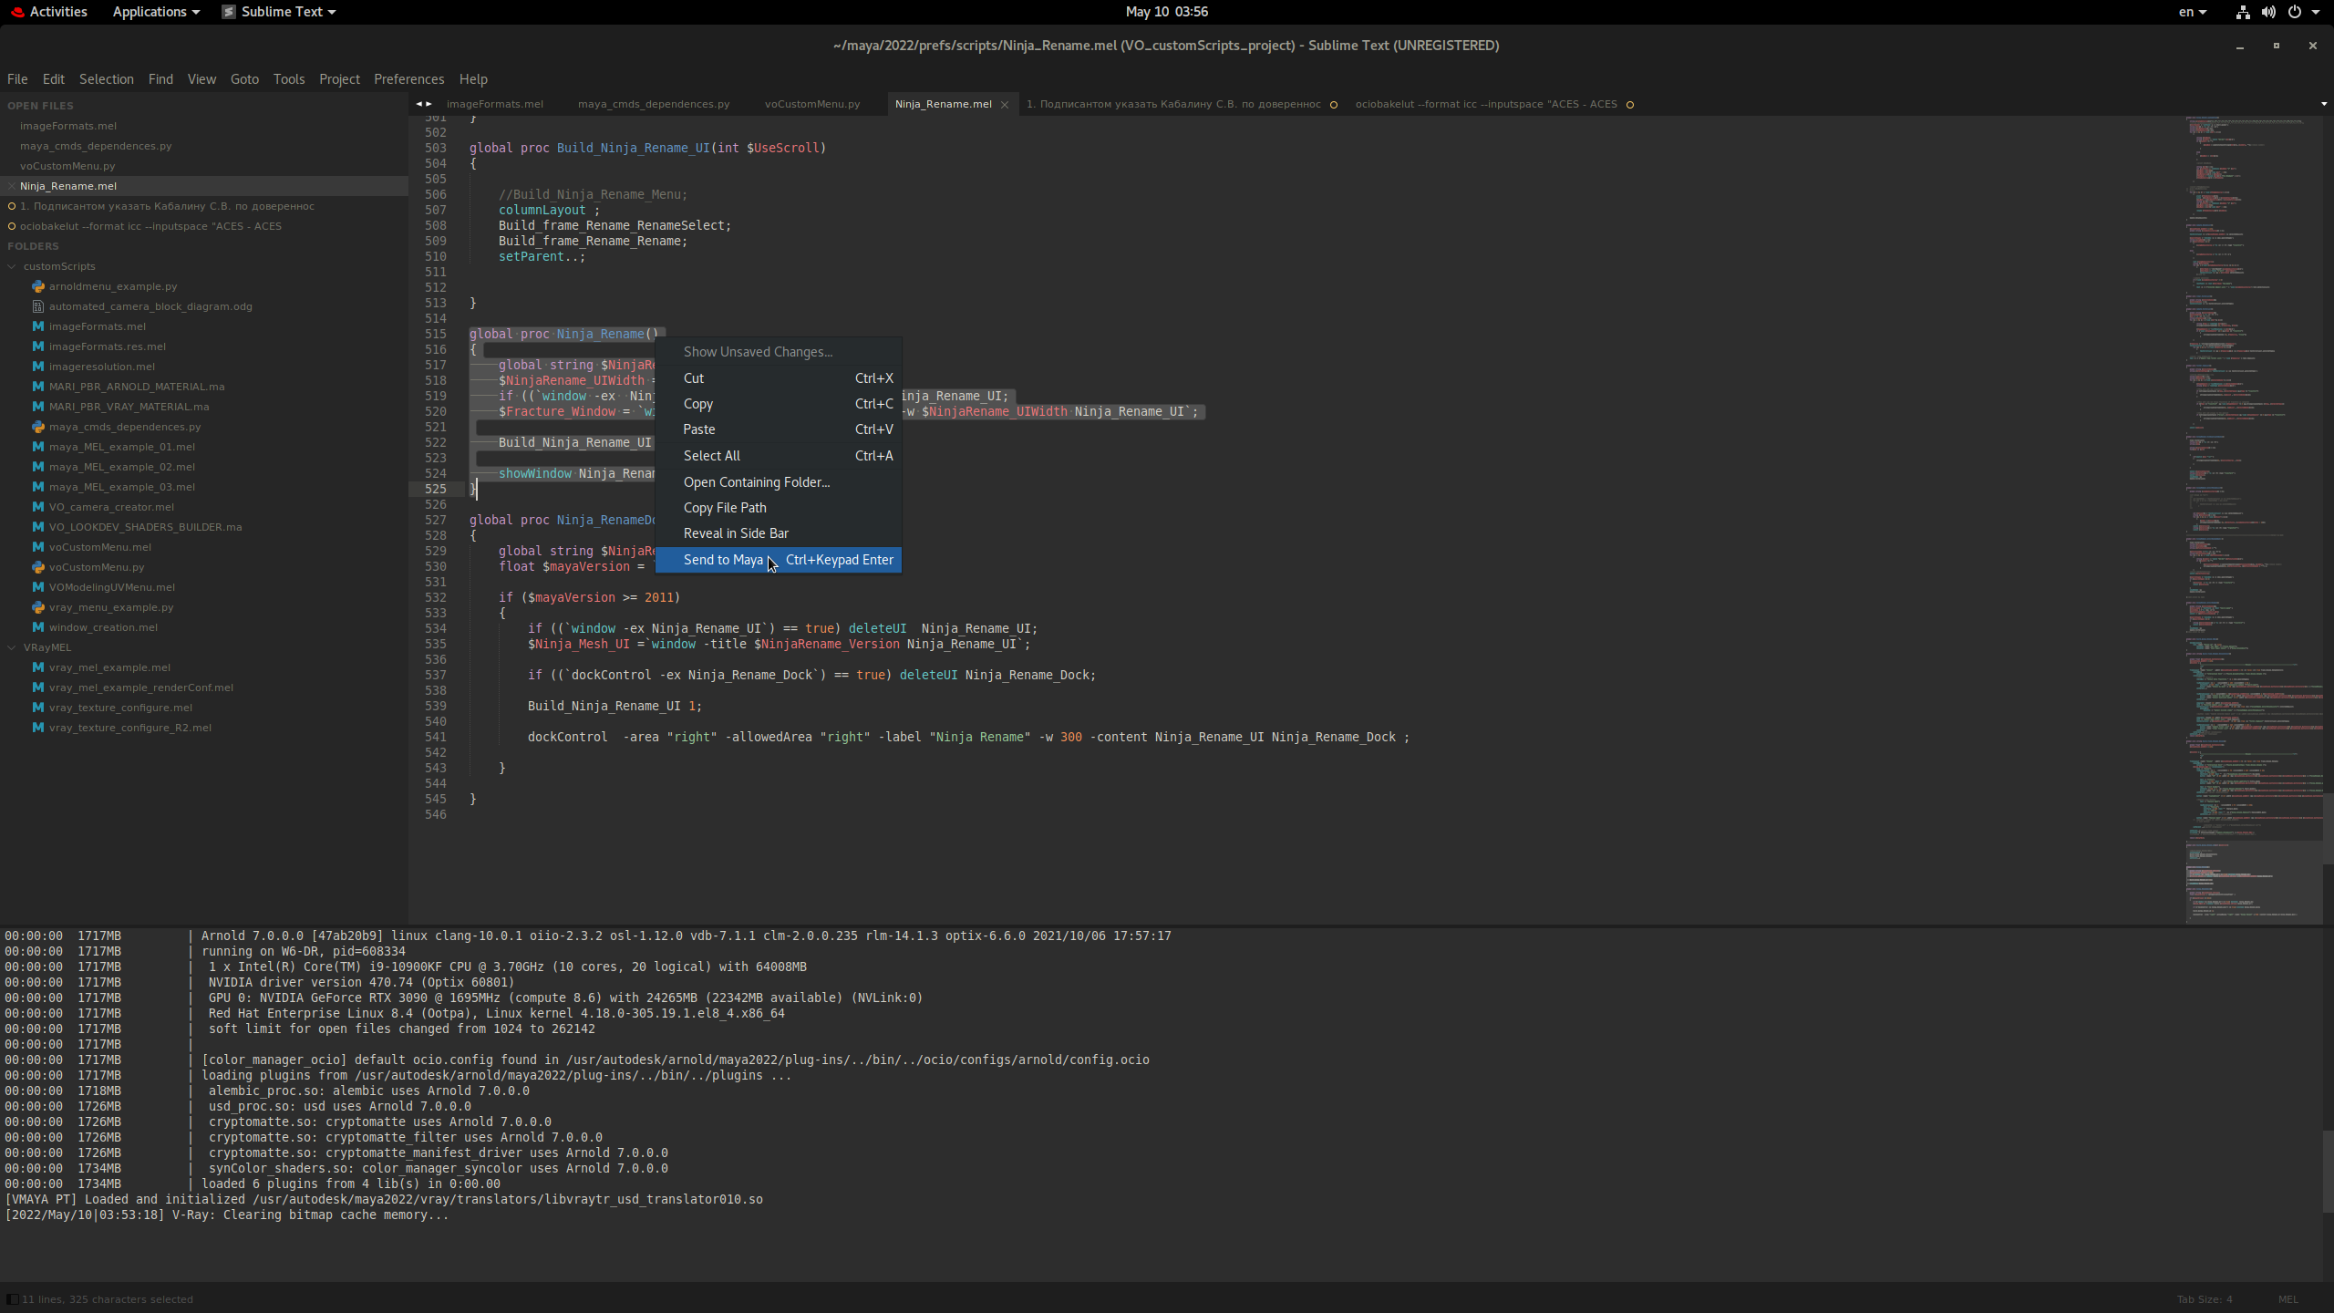Click the power icon in the system tray
The image size is (2334, 1313).
[2293, 12]
